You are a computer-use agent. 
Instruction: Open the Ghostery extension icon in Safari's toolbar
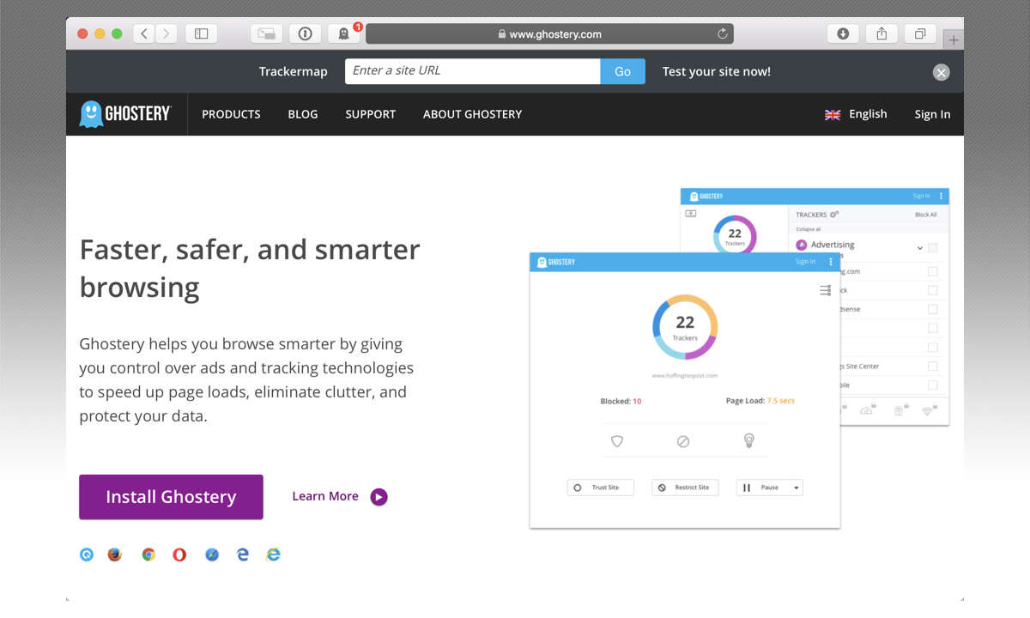coord(343,33)
